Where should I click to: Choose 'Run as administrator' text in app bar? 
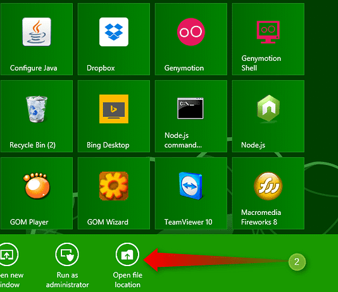tap(67, 280)
